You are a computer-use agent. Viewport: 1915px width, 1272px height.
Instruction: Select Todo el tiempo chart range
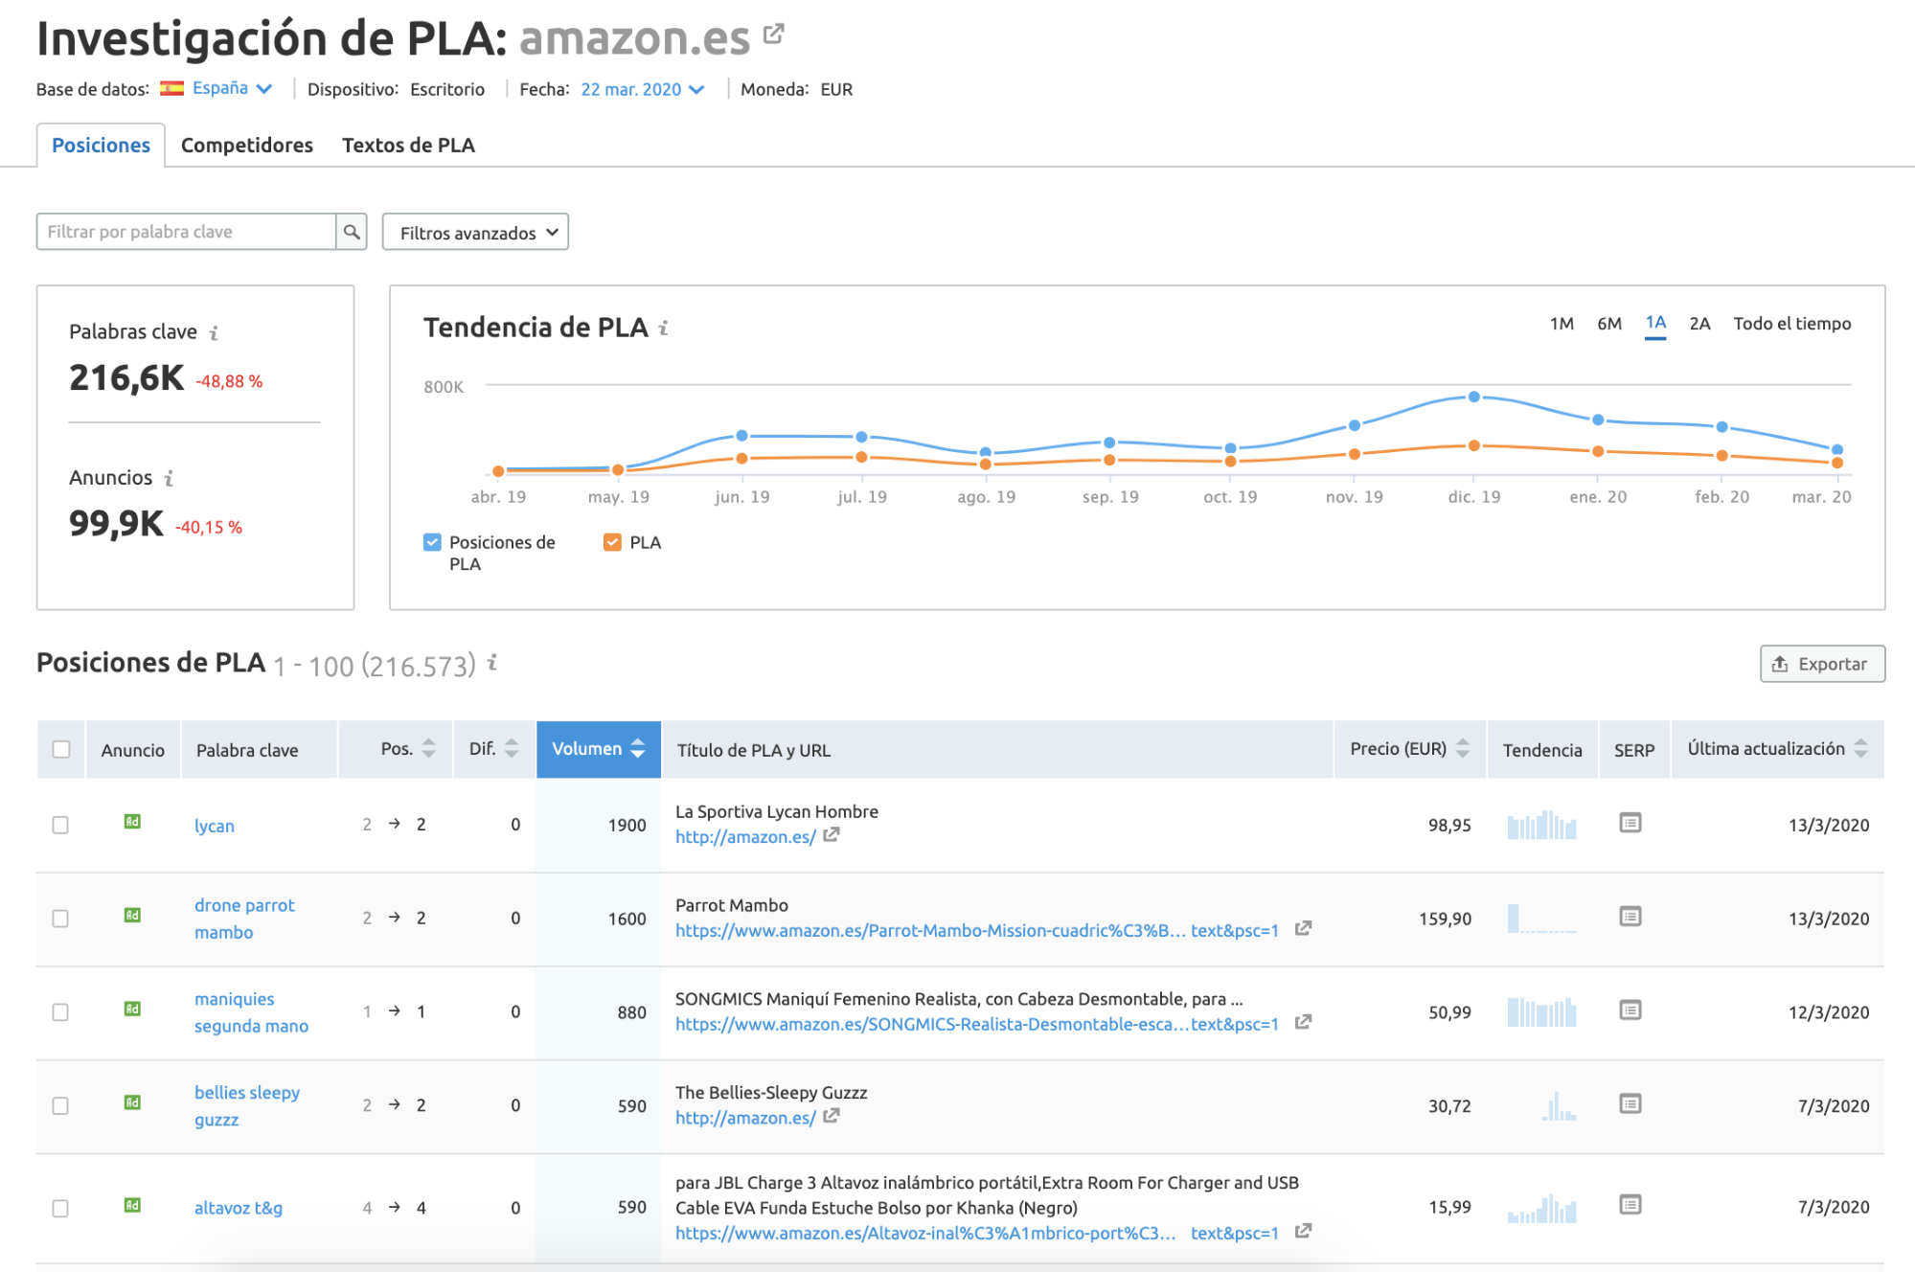coord(1791,324)
